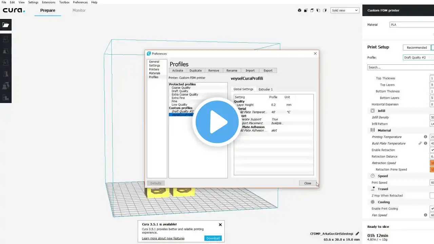Click info icon for Build Plate Temperature

click(426, 143)
